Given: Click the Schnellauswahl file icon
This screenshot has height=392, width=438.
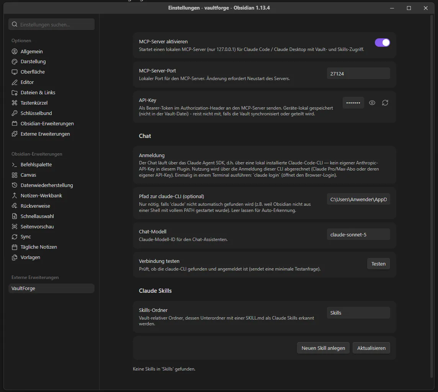Looking at the screenshot, I should pos(15,217).
